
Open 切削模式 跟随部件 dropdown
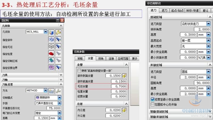point(59,98)
